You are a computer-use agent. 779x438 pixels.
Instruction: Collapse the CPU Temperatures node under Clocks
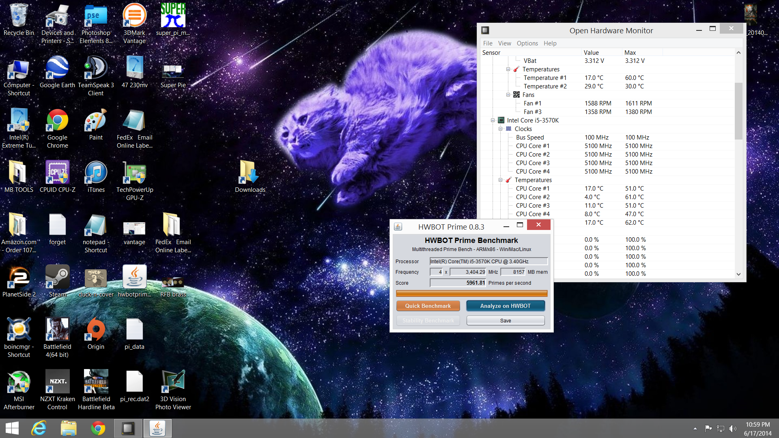click(x=500, y=180)
